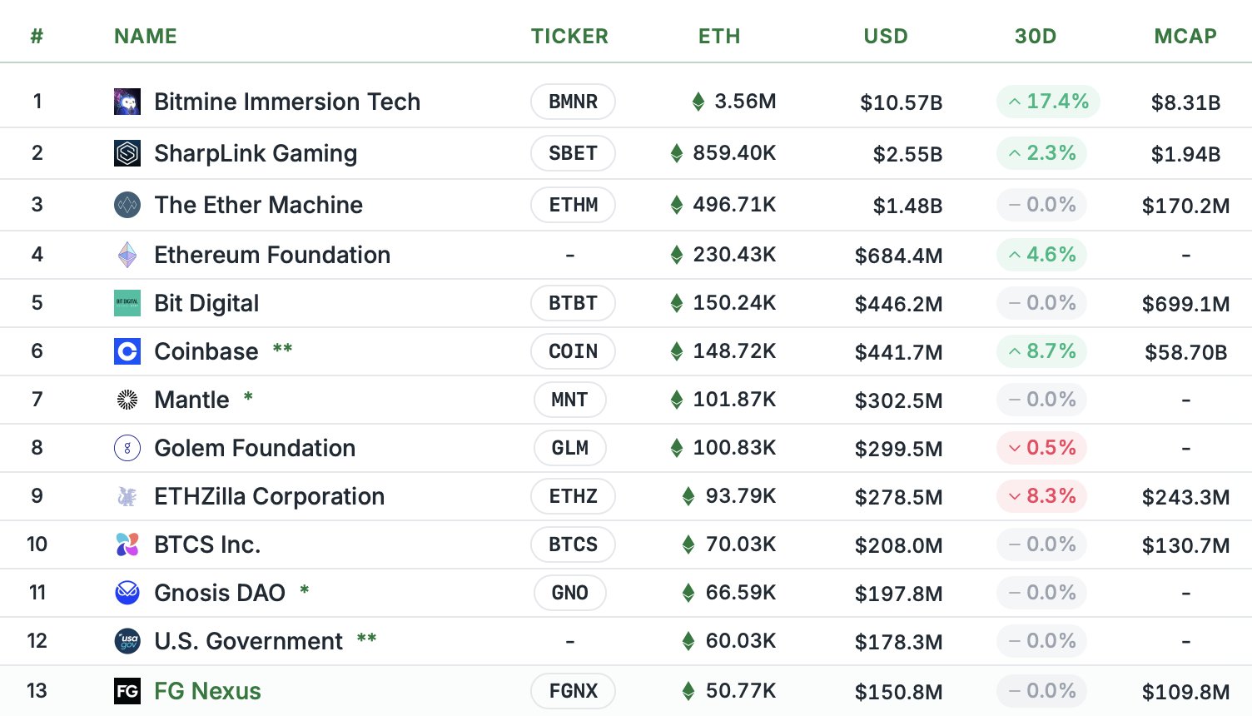Click the BTCS Inc. colorful logo

tap(127, 544)
